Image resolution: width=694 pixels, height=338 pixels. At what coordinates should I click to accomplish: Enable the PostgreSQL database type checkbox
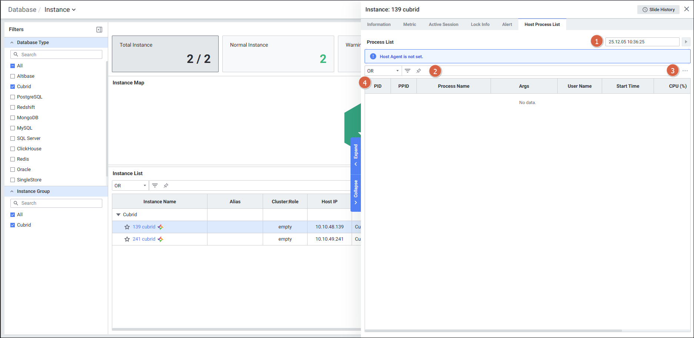pyautogui.click(x=13, y=97)
